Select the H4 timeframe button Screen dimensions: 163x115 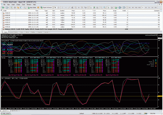(x=146, y=8)
